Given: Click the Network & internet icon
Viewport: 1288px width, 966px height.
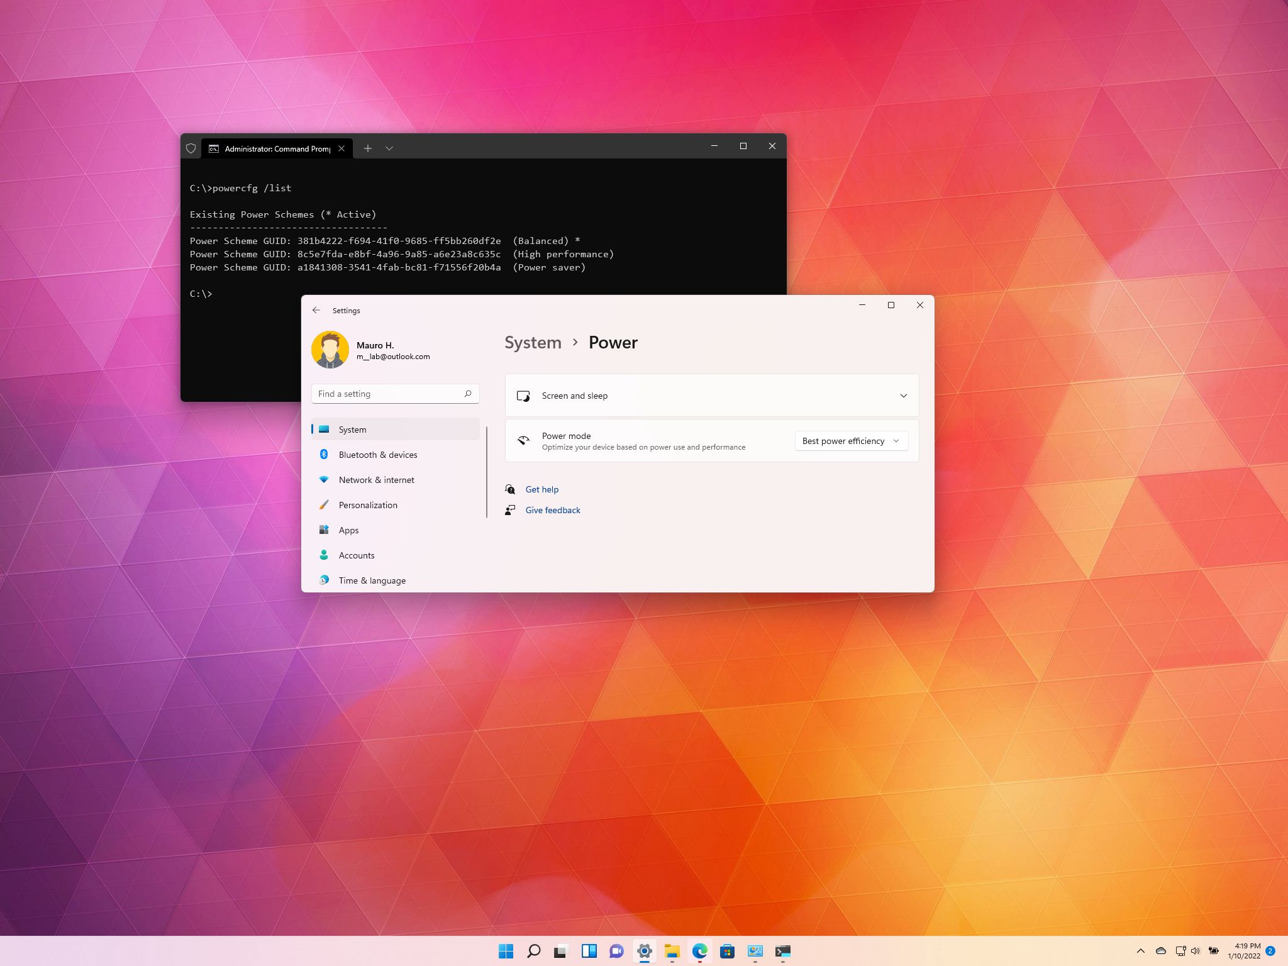Looking at the screenshot, I should pos(325,479).
